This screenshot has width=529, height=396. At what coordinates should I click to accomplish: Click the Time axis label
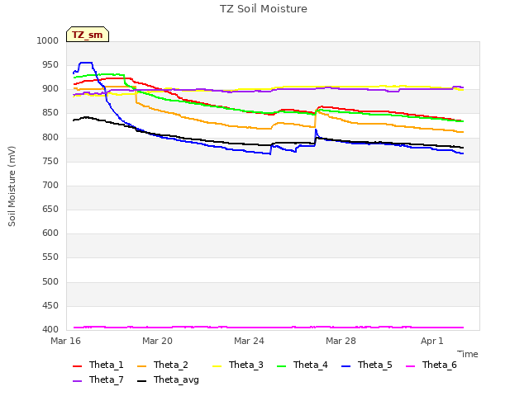[x=468, y=354]
